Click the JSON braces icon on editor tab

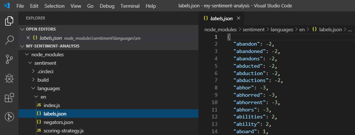[x=205, y=18]
